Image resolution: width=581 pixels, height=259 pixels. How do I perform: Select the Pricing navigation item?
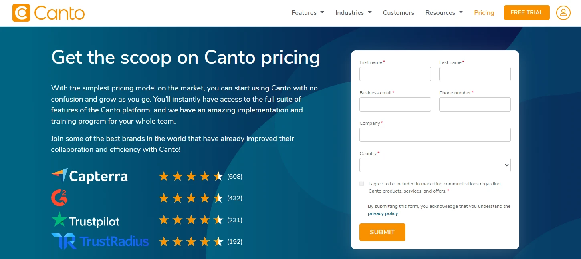coord(484,12)
